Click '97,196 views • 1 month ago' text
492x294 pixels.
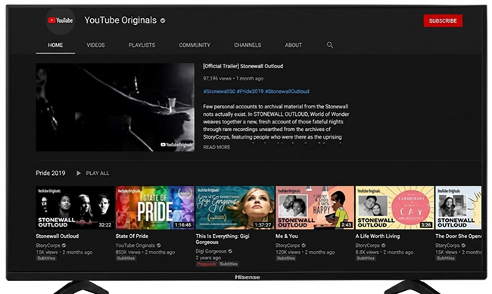(x=233, y=79)
